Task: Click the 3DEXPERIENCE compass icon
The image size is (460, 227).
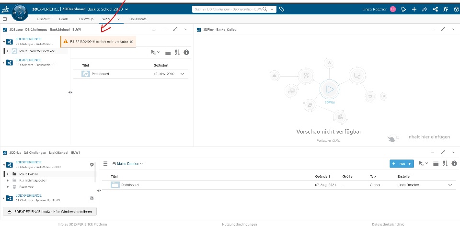Action: coord(20,12)
